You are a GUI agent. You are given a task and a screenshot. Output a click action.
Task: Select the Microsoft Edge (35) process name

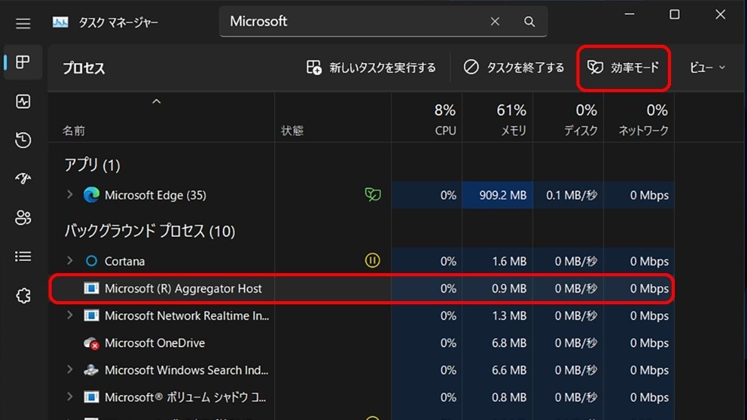point(156,195)
